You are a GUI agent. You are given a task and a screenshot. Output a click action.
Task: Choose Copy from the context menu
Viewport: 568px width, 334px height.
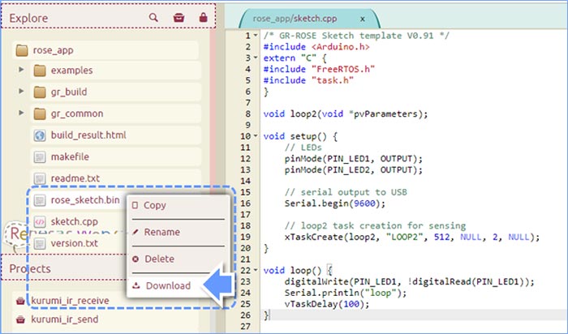click(154, 205)
